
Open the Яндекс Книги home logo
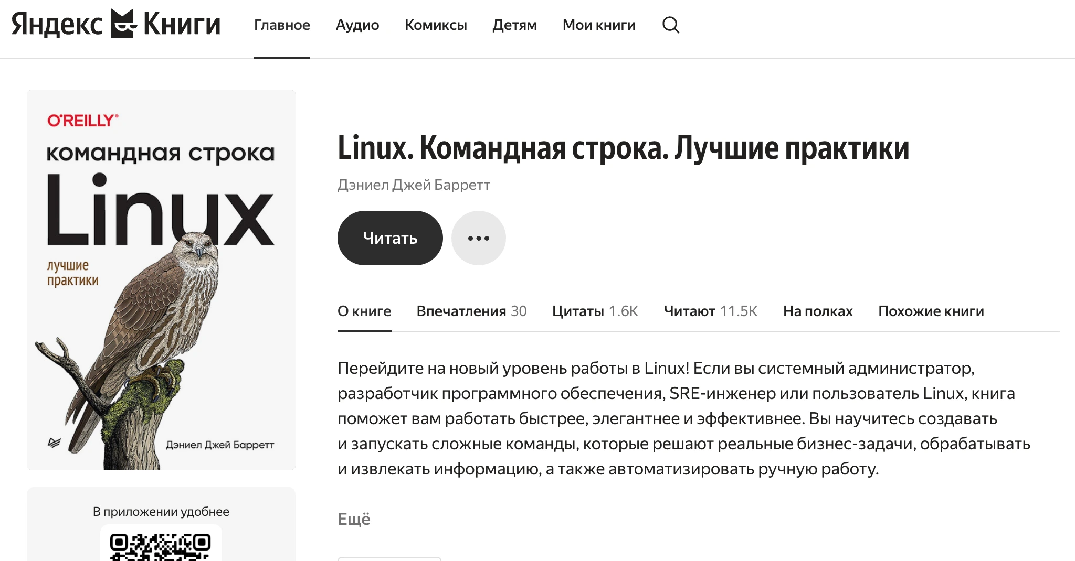tap(113, 24)
